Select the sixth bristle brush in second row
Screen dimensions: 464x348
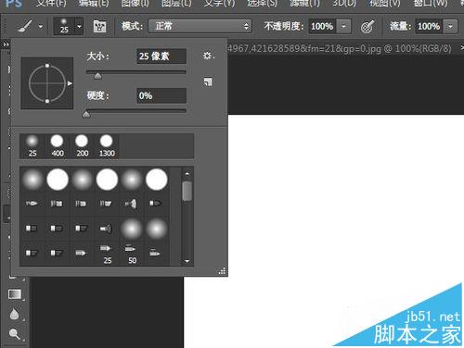click(156, 204)
